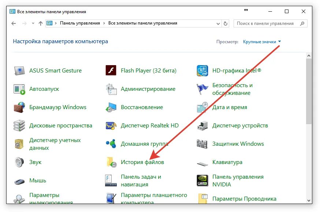The height and width of the screenshot is (212, 320).
Task: Expand chevron before Панель управления breadcrumb
Action: pyautogui.click(x=56, y=23)
